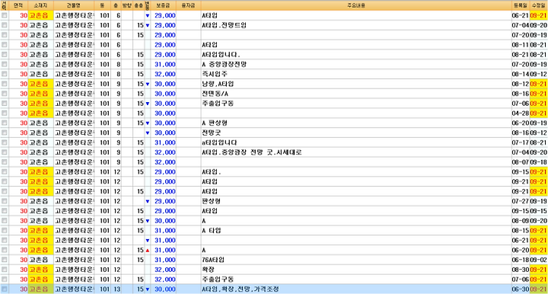548x294 pixels.
Task: Click the red up arrow in the 06-20 row
Action: [x=147, y=251]
